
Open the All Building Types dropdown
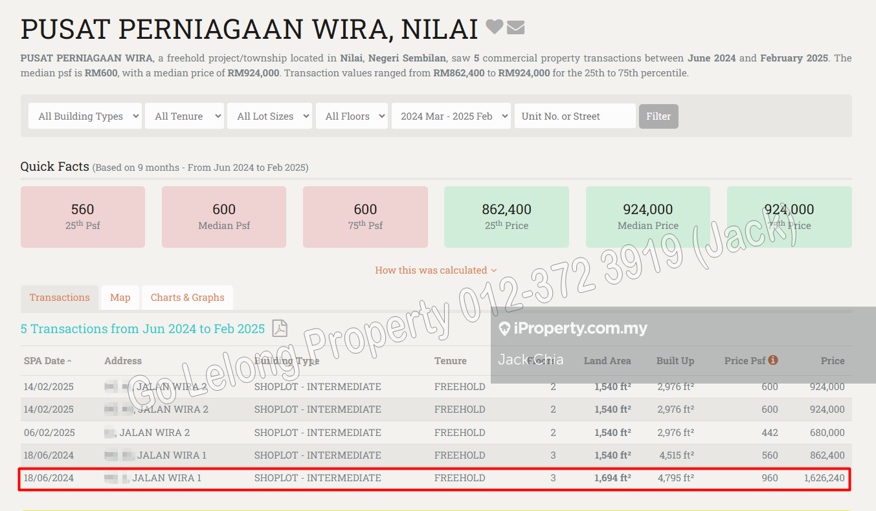click(85, 116)
